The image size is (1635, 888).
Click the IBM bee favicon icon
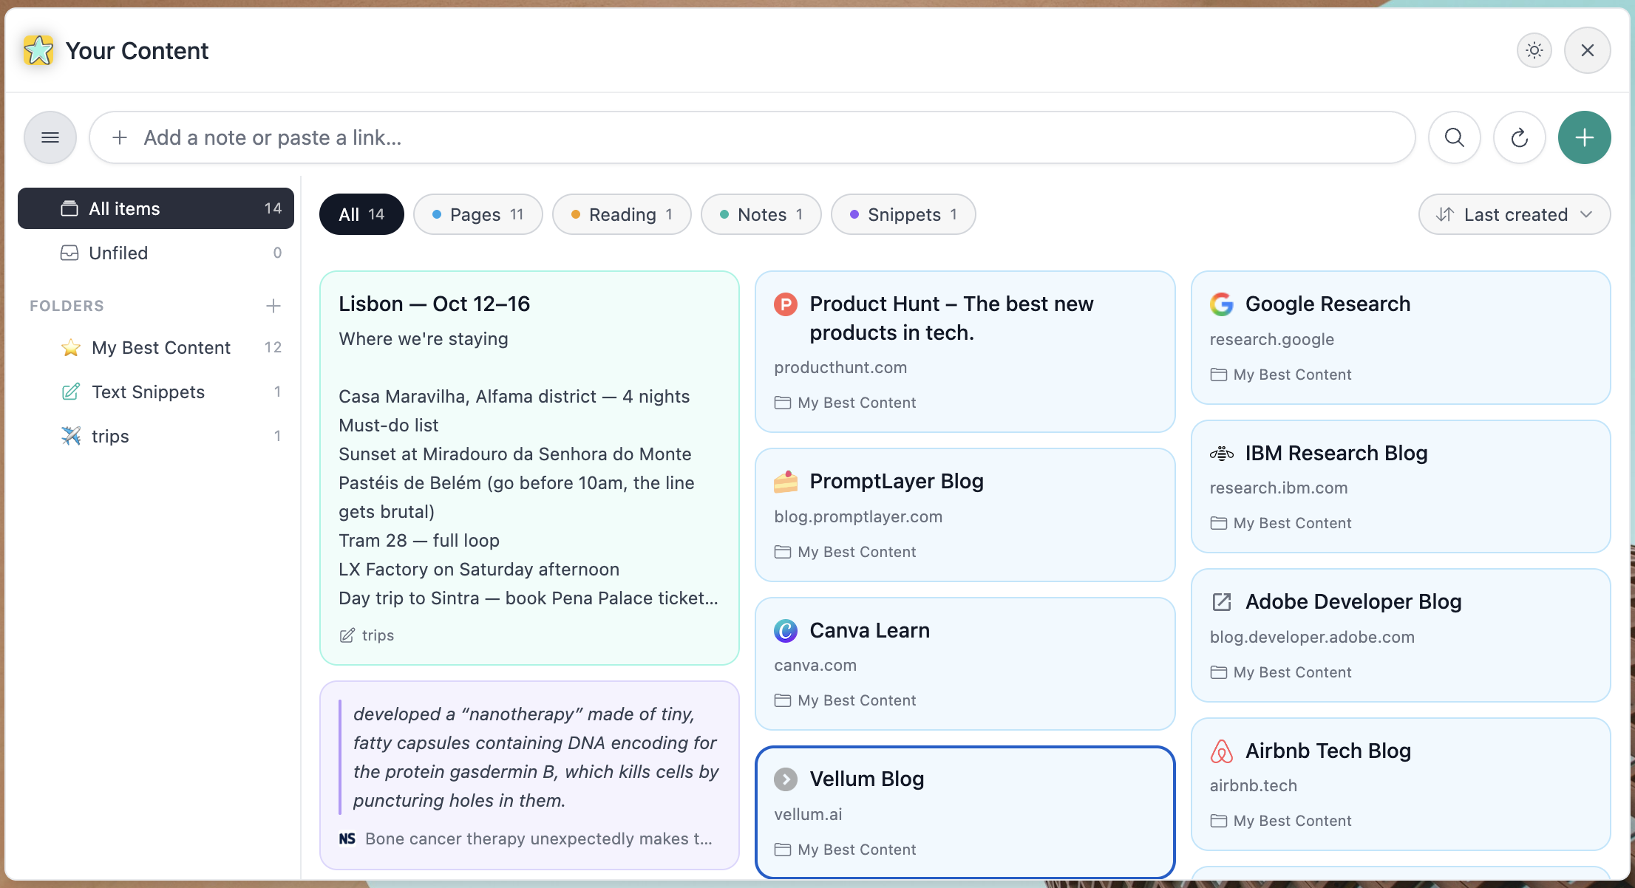1222,453
